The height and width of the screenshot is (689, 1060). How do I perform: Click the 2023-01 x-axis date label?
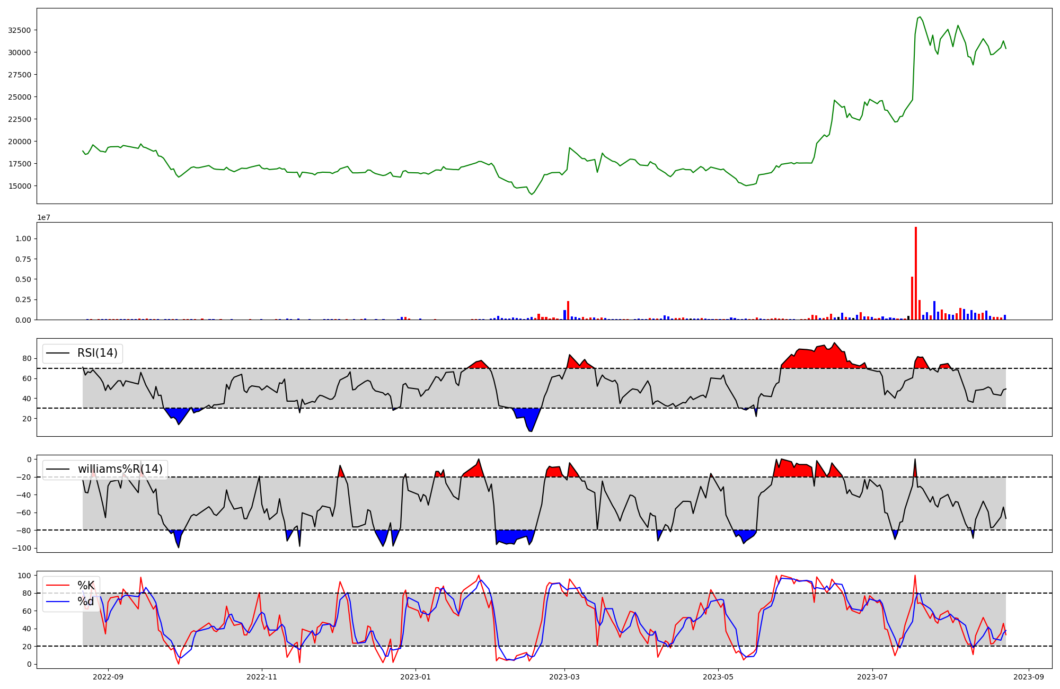tap(416, 677)
